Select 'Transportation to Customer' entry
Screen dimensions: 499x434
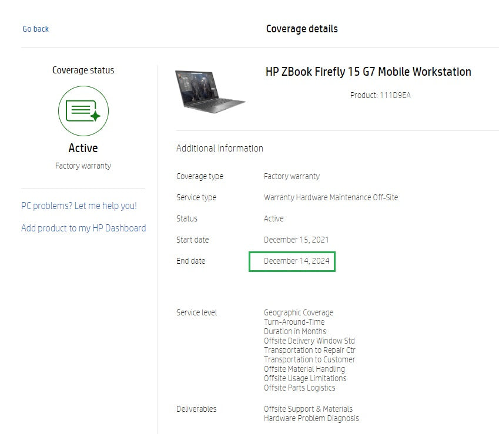(309, 360)
